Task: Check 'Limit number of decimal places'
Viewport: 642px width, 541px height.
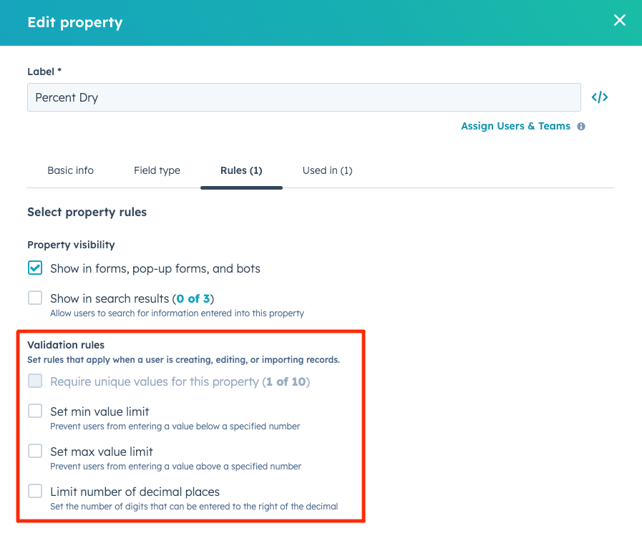Action: tap(35, 491)
